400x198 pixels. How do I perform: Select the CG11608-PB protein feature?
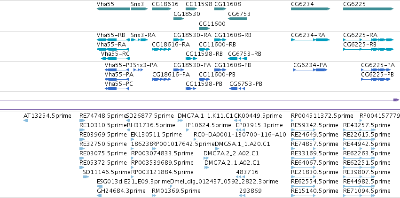[220, 70]
